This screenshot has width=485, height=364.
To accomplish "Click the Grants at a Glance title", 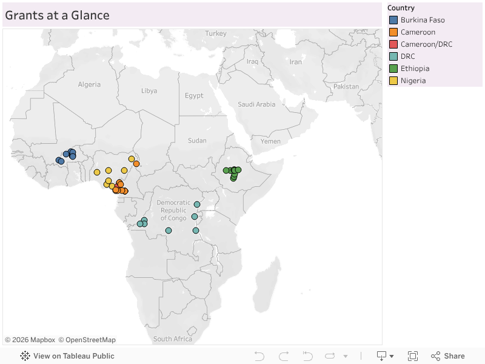I will [x=58, y=15].
